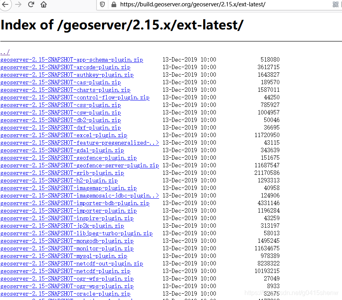Reload the page with the refresh icon

pos(31,5)
